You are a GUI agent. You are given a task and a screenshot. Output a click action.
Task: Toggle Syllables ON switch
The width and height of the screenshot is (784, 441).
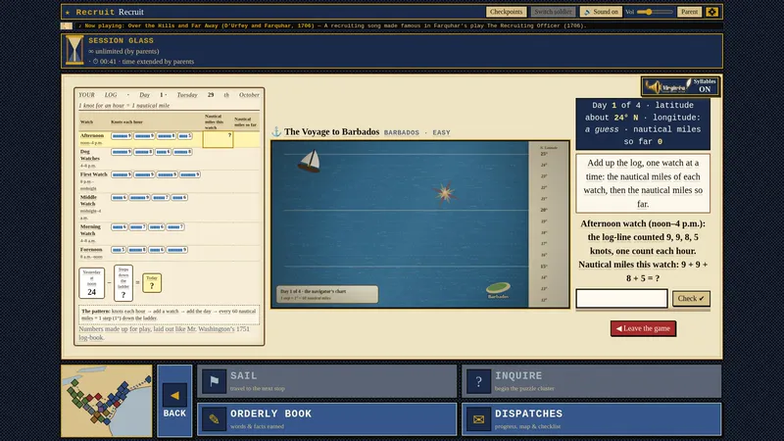pyautogui.click(x=680, y=86)
